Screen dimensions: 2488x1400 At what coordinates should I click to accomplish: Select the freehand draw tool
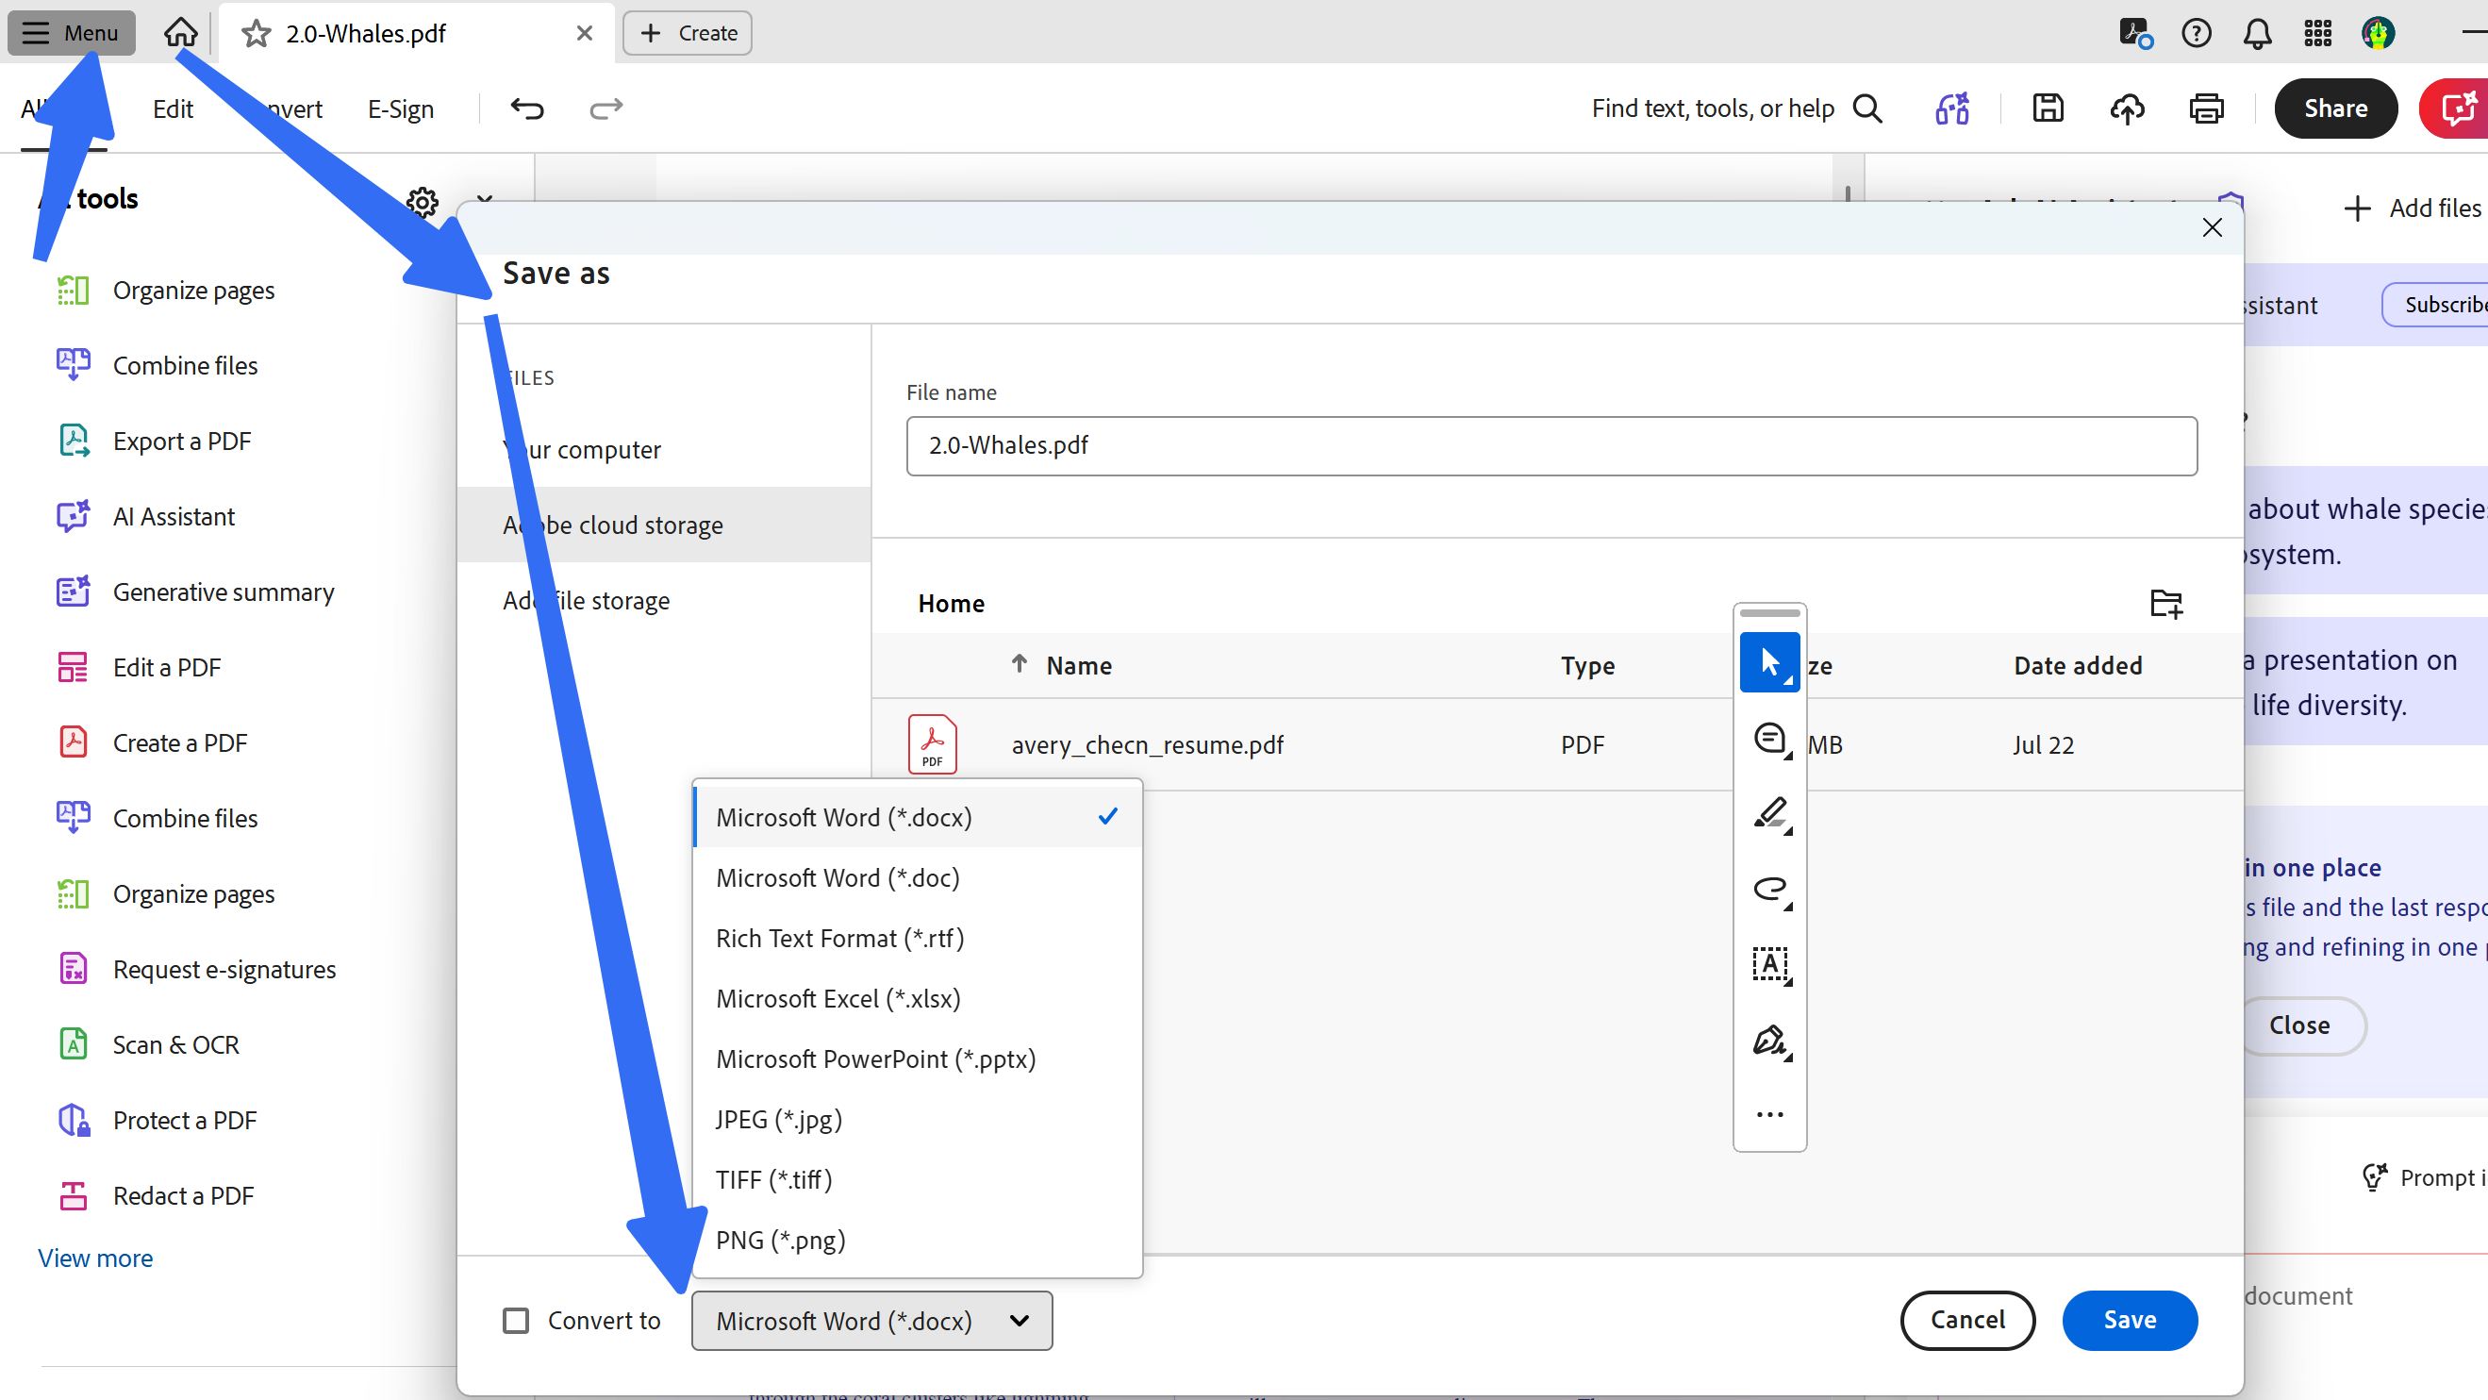click(x=1769, y=890)
